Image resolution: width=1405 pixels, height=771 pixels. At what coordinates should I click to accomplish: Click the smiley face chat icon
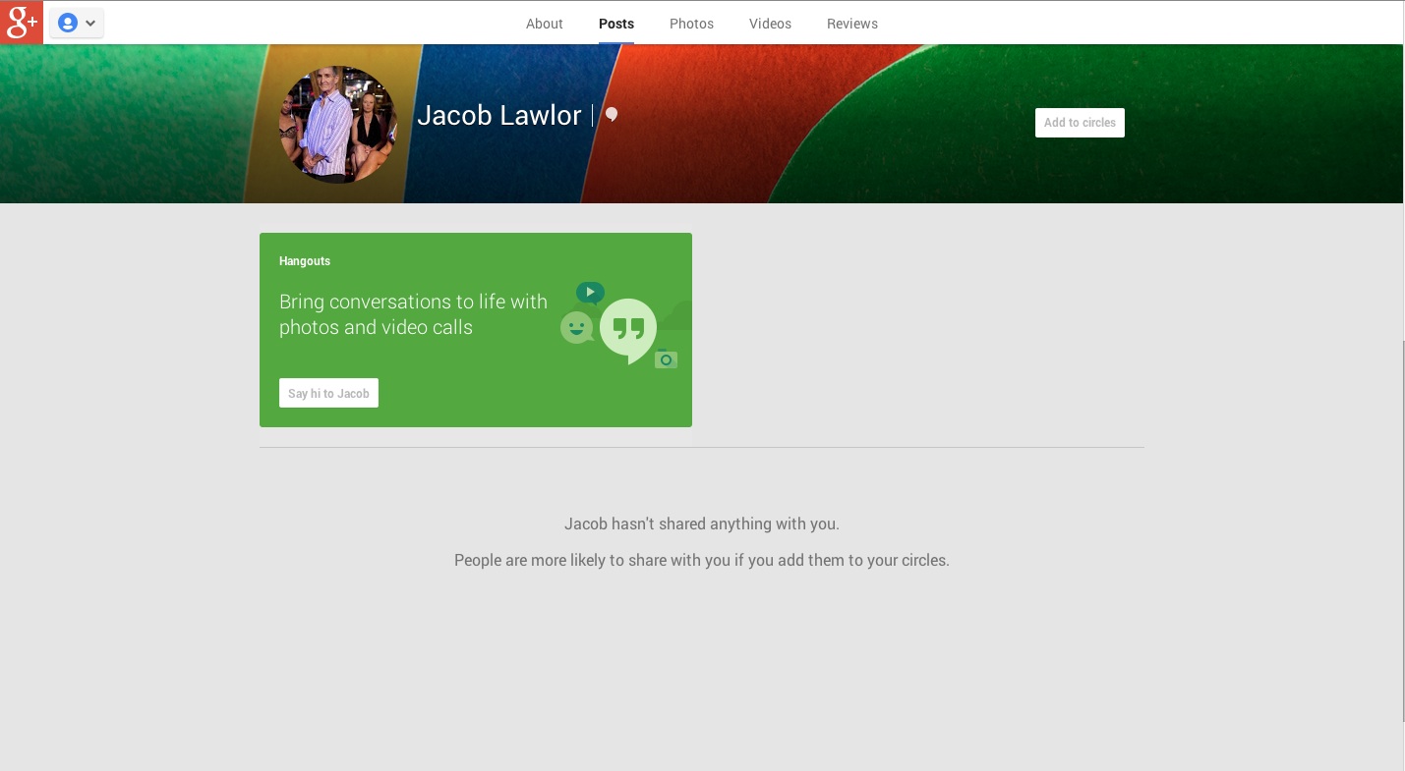coord(577,327)
